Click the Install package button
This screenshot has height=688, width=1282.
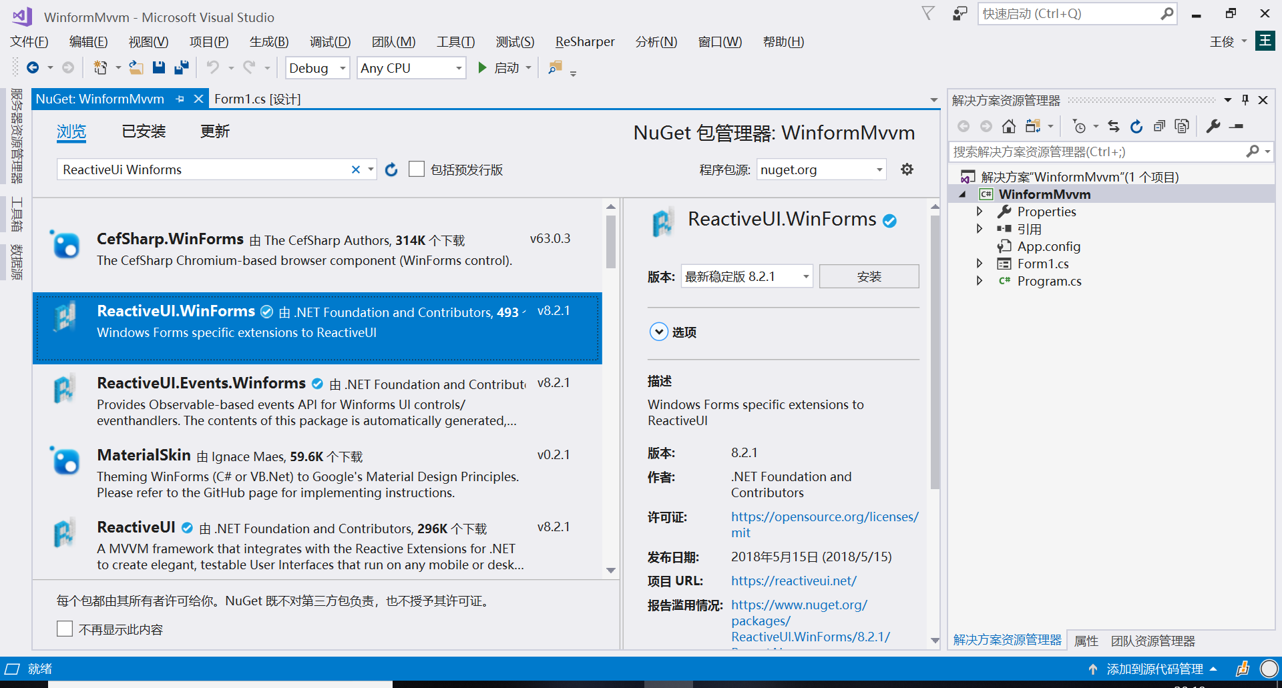pos(869,276)
